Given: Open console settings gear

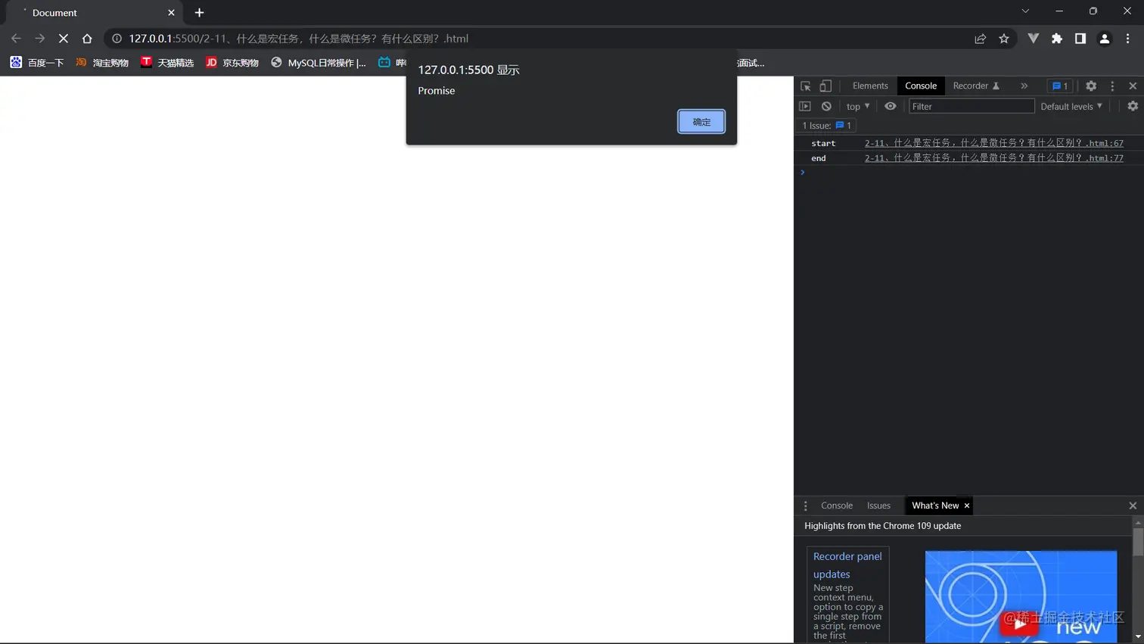Looking at the screenshot, I should click(x=1133, y=107).
